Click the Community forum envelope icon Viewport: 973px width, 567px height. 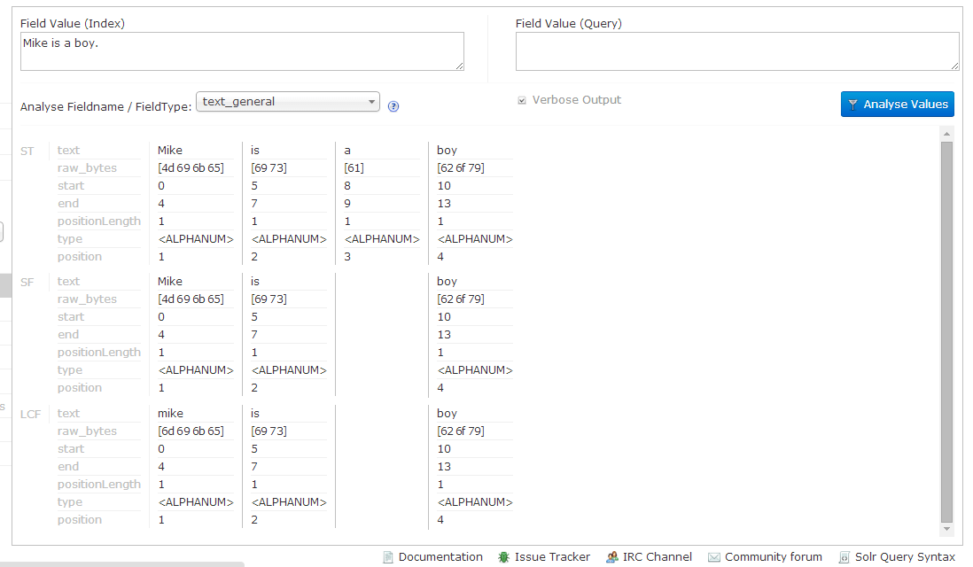click(x=715, y=556)
